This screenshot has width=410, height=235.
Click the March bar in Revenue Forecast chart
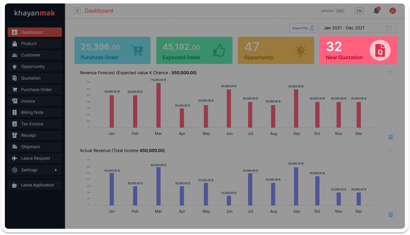159,105
